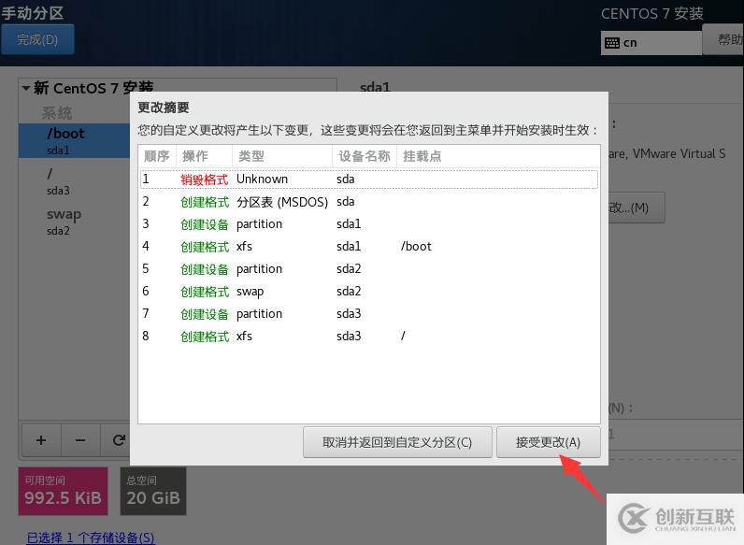Click the 系统 group label in tree
The height and width of the screenshot is (545, 744).
[57, 113]
